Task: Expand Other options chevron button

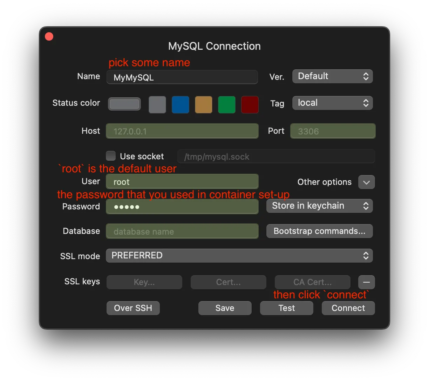Action: point(367,182)
